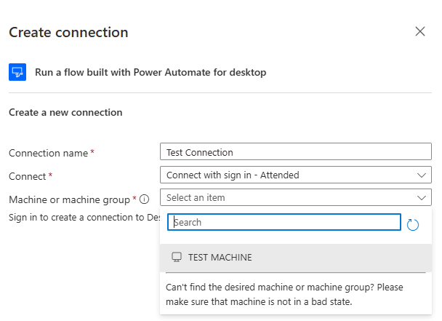442x321 pixels.
Task: Click the Create connection heading
Action: click(68, 32)
